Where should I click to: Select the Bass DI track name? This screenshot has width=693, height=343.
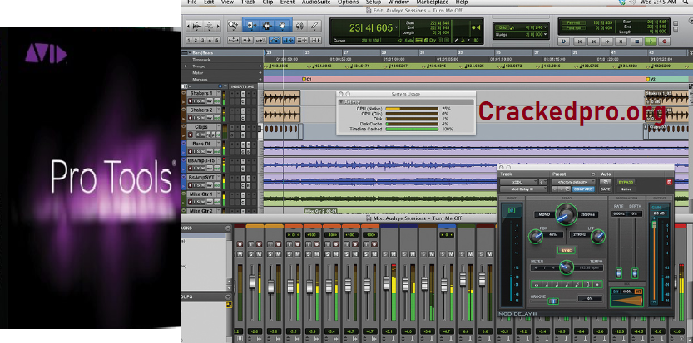pos(201,144)
